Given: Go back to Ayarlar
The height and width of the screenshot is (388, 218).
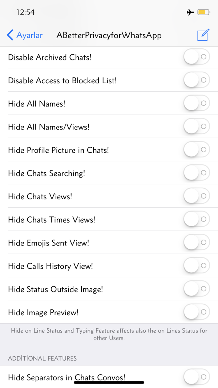Looking at the screenshot, I should pos(25,35).
